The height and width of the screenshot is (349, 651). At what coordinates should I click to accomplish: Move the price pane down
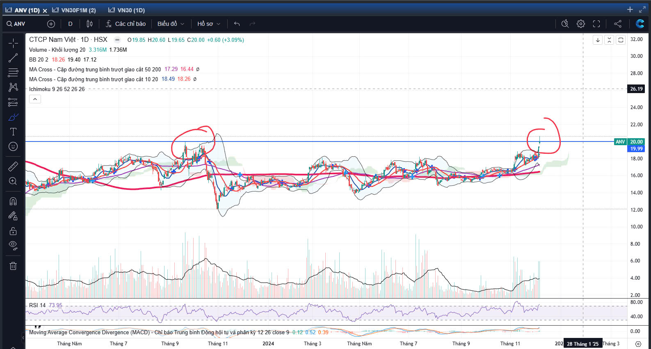click(x=598, y=40)
